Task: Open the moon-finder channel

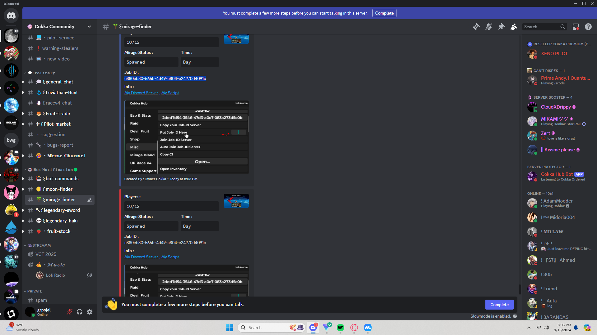Action: 60,189
